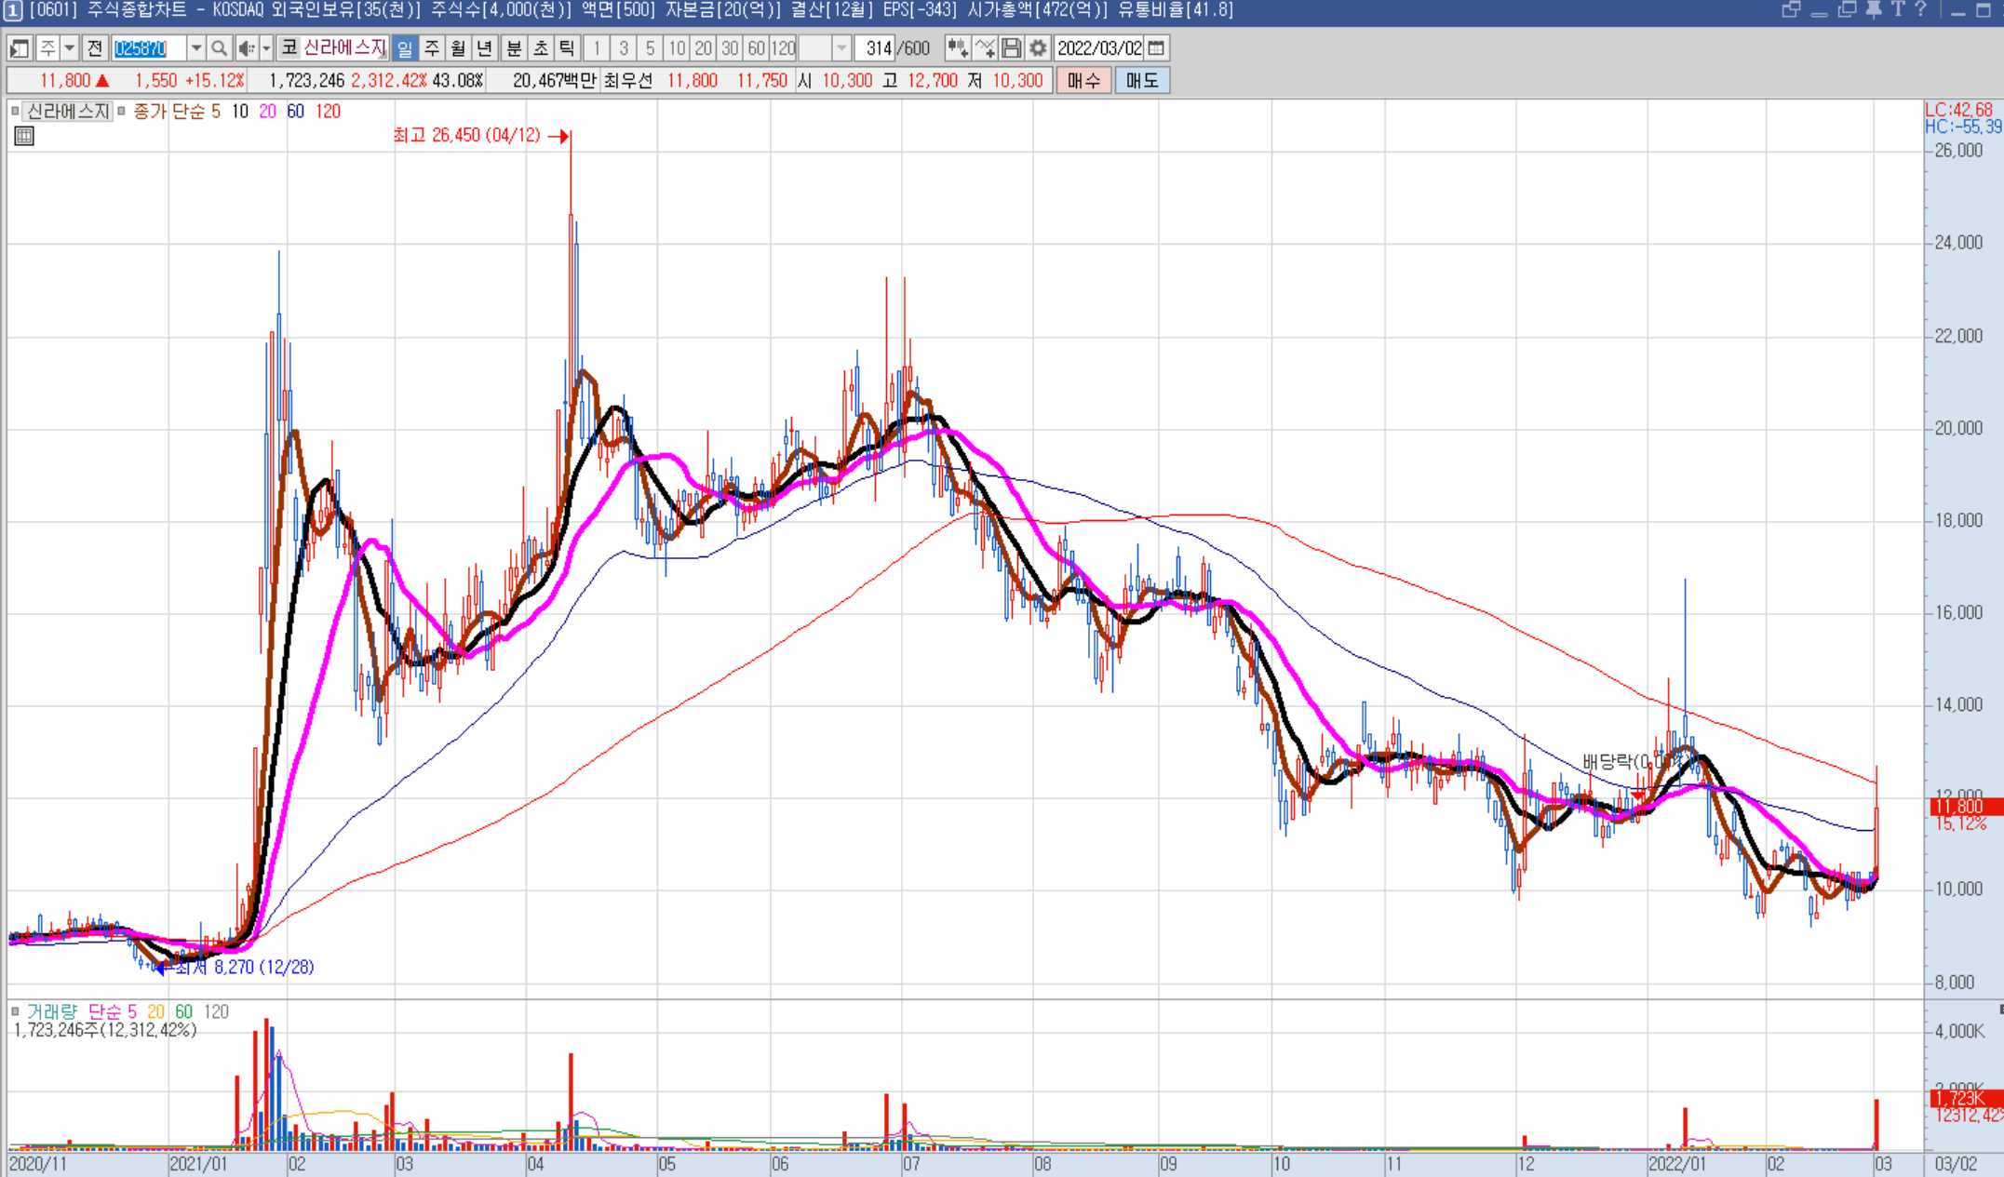
Task: Select 일 daily chart period
Action: [x=405, y=48]
